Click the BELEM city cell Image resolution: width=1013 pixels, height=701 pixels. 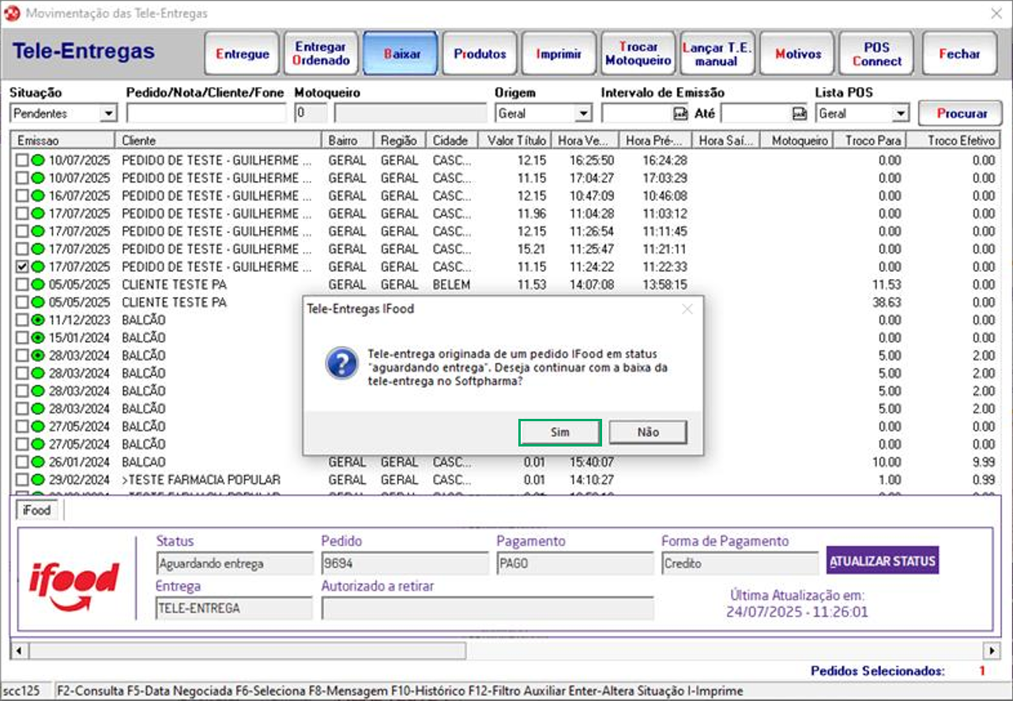click(452, 285)
